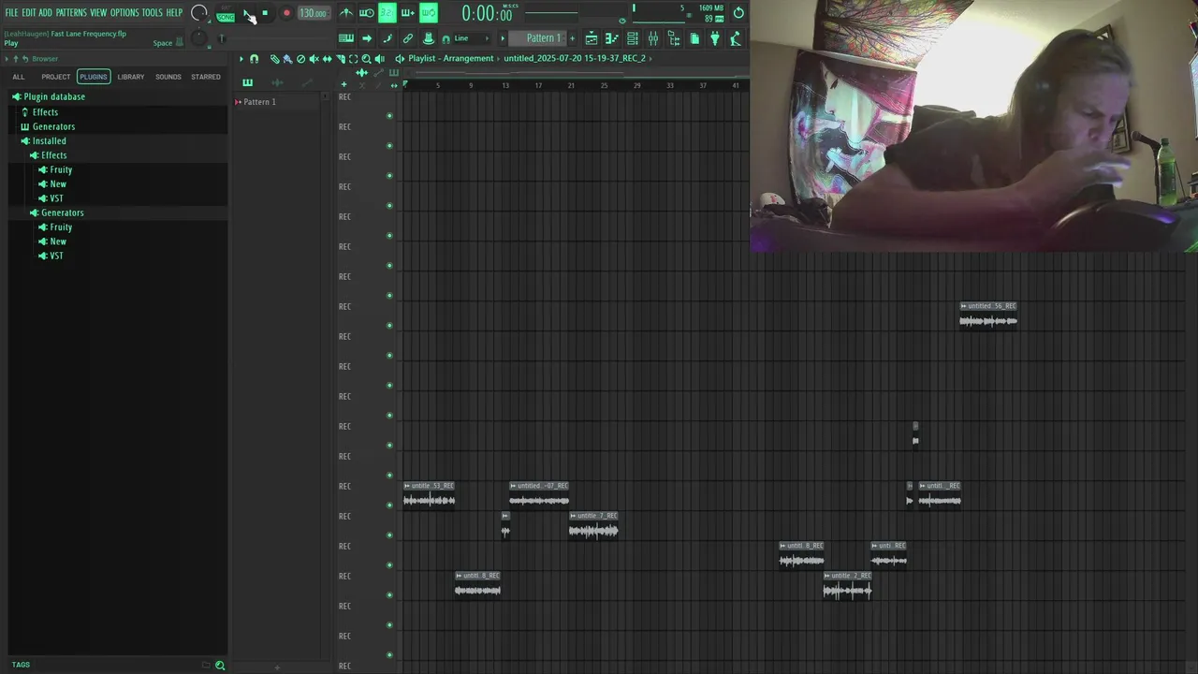Screen dimensions: 1198x674
Task: Open the tempo tapper icon
Action: 736,38
